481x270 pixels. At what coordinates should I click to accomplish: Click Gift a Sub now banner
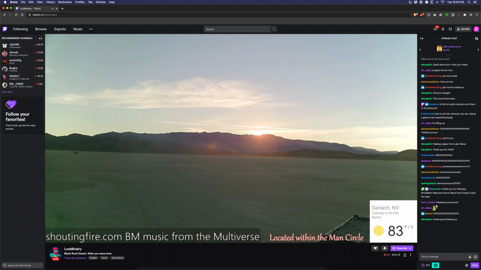coord(449,48)
